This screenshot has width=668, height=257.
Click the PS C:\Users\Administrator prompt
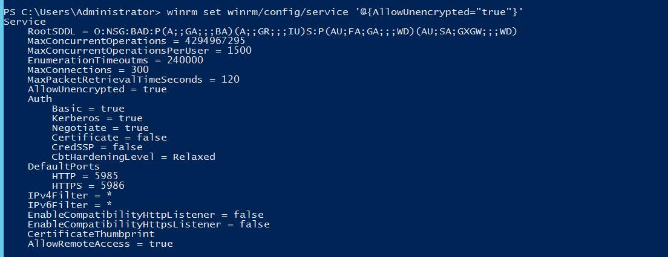[82, 12]
